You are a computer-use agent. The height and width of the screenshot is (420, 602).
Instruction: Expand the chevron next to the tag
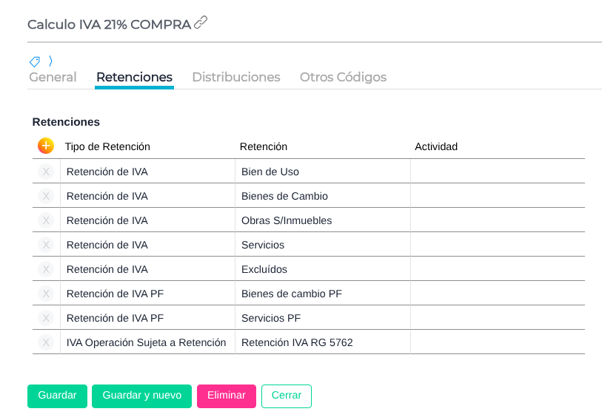click(50, 61)
